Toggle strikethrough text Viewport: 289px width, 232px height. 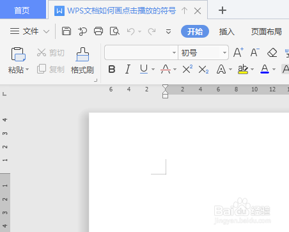coord(166,69)
